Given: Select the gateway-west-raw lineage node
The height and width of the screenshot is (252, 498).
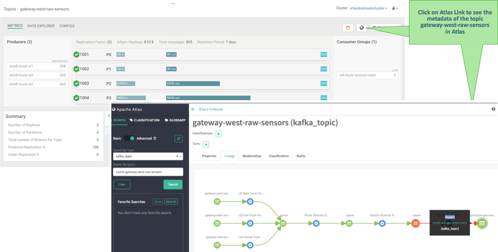Looking at the screenshot, I should (217, 201).
